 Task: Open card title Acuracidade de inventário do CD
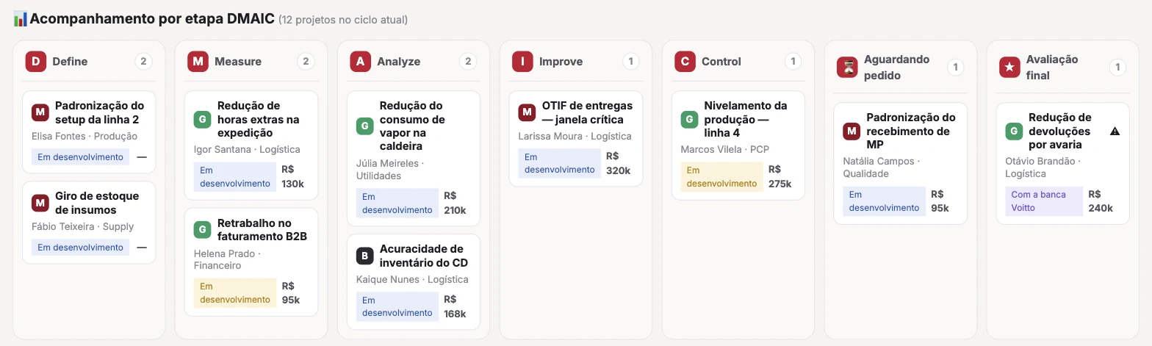click(x=424, y=256)
